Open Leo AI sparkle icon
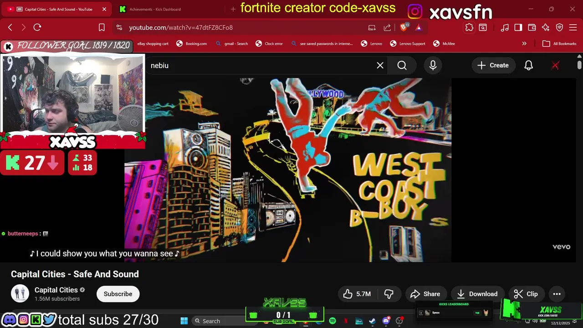Image resolution: width=583 pixels, height=328 pixels. point(546,27)
